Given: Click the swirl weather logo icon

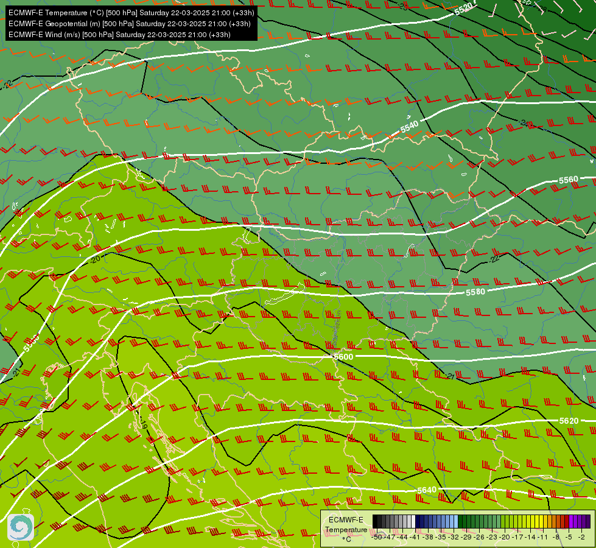Looking at the screenshot, I should click(21, 527).
